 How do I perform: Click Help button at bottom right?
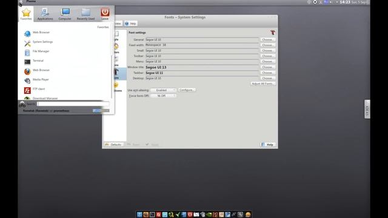tap(268, 144)
